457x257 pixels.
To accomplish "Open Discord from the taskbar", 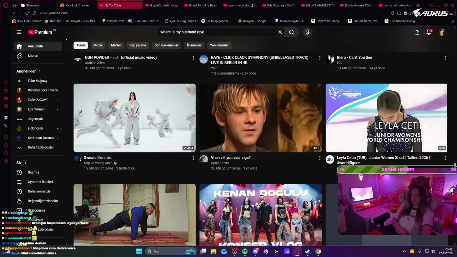I will pos(255,251).
